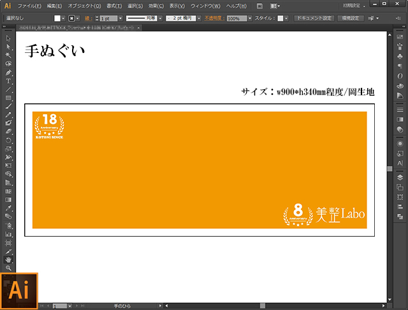Screen dimensions: 408x310
Task: Select the Zoom magnifier tool
Action: 8,268
